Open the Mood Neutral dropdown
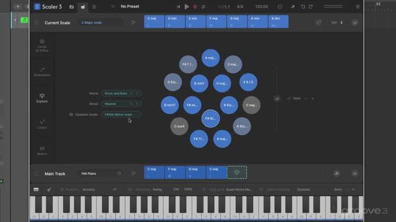 [121, 104]
